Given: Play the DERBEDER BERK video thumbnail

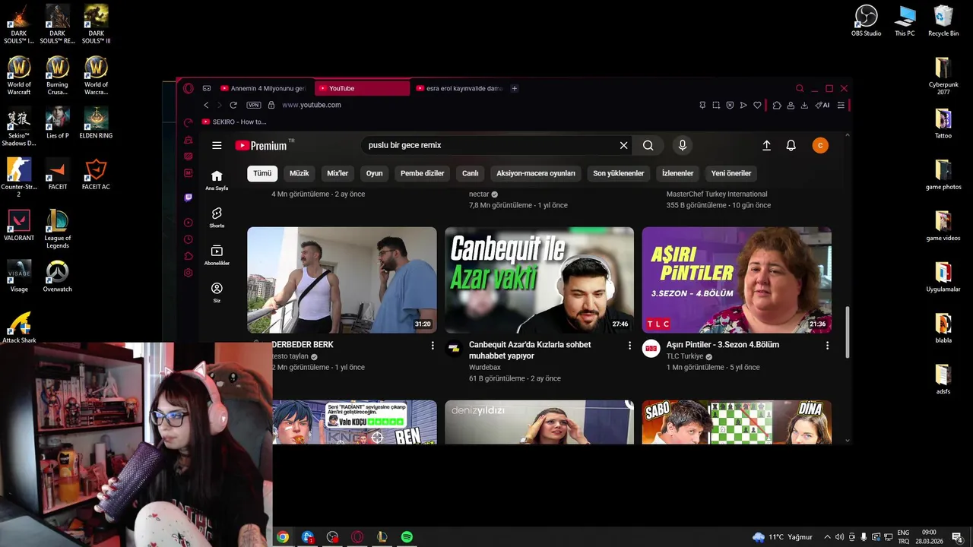Looking at the screenshot, I should (x=342, y=280).
